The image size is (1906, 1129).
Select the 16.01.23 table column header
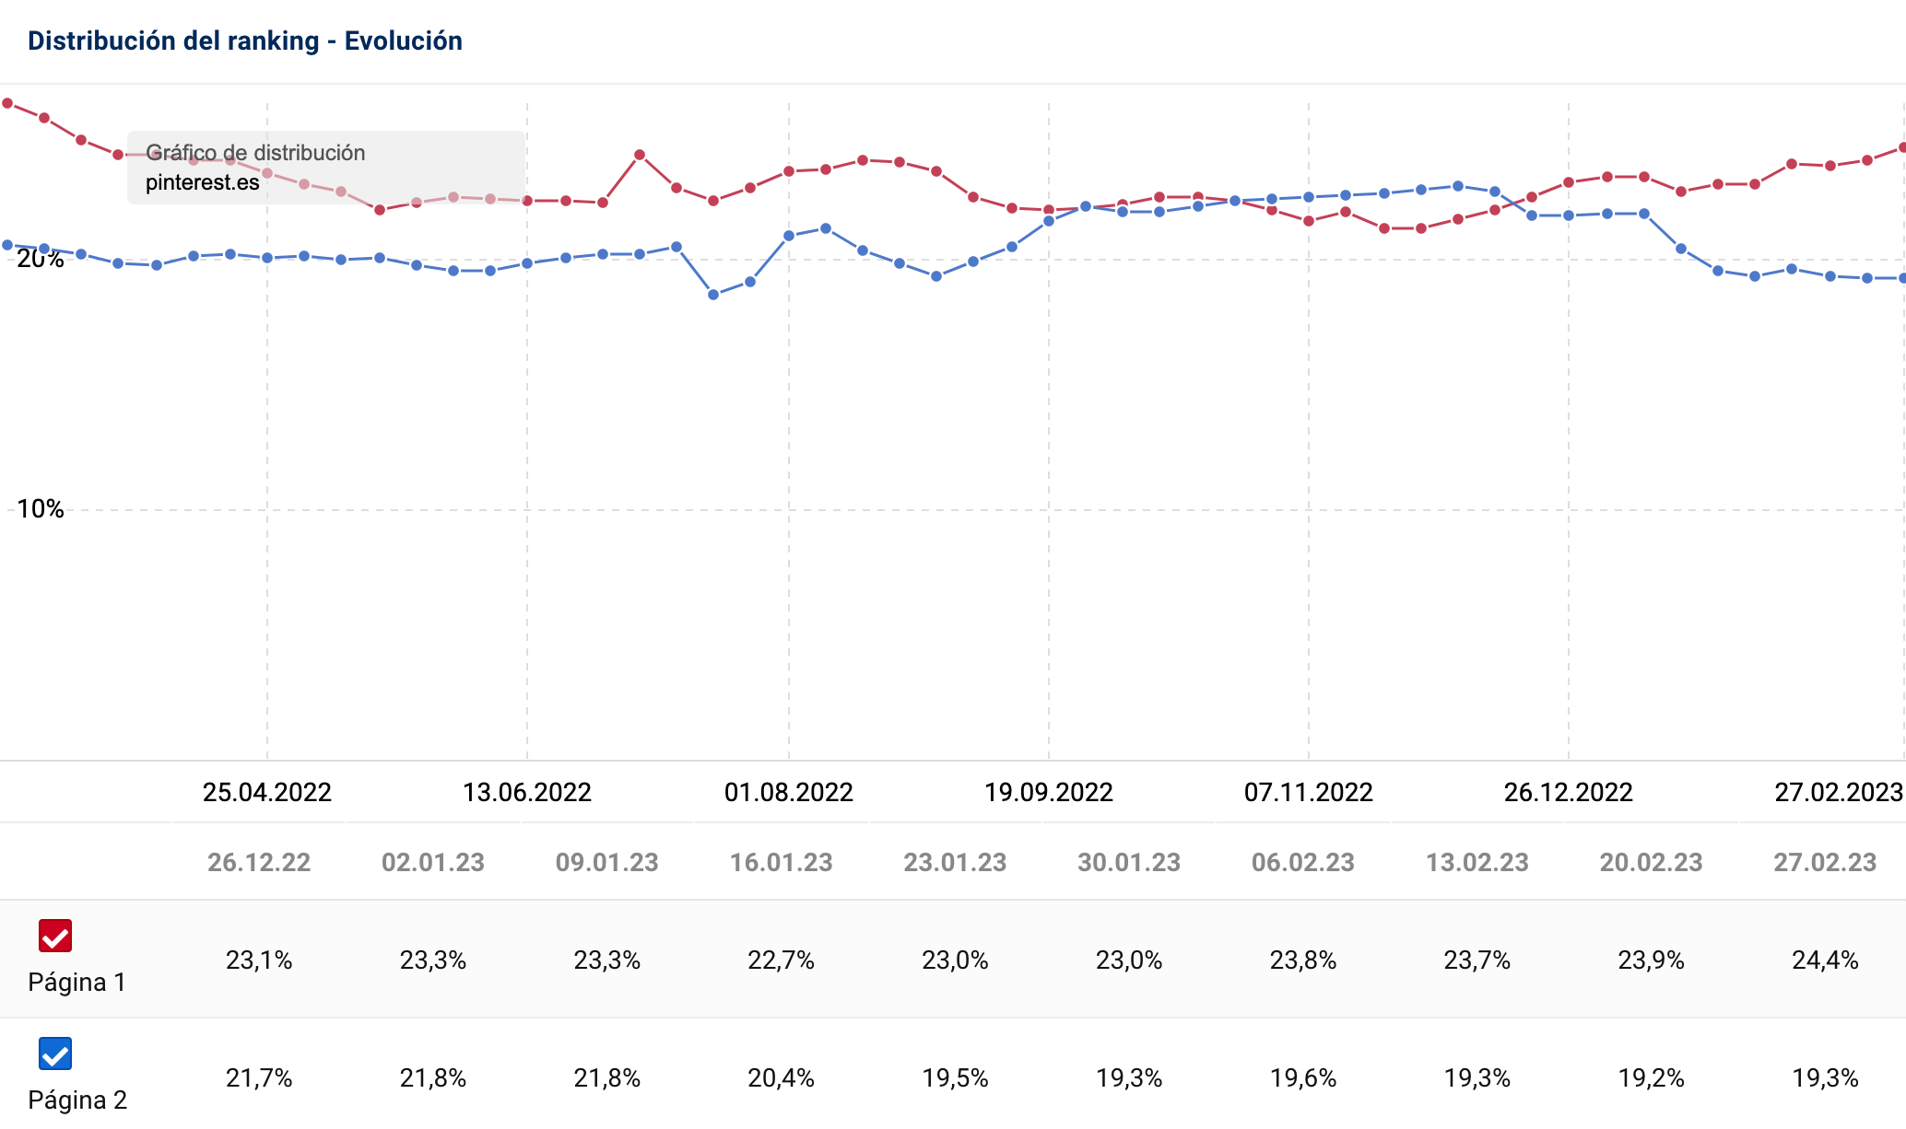pyautogui.click(x=782, y=863)
